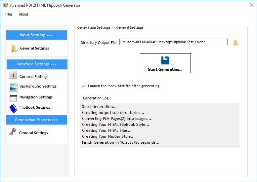Viewport: 257px width, 182px height.
Task: Select log line 'Creating Your Navbar Style...'
Action: click(x=108, y=136)
